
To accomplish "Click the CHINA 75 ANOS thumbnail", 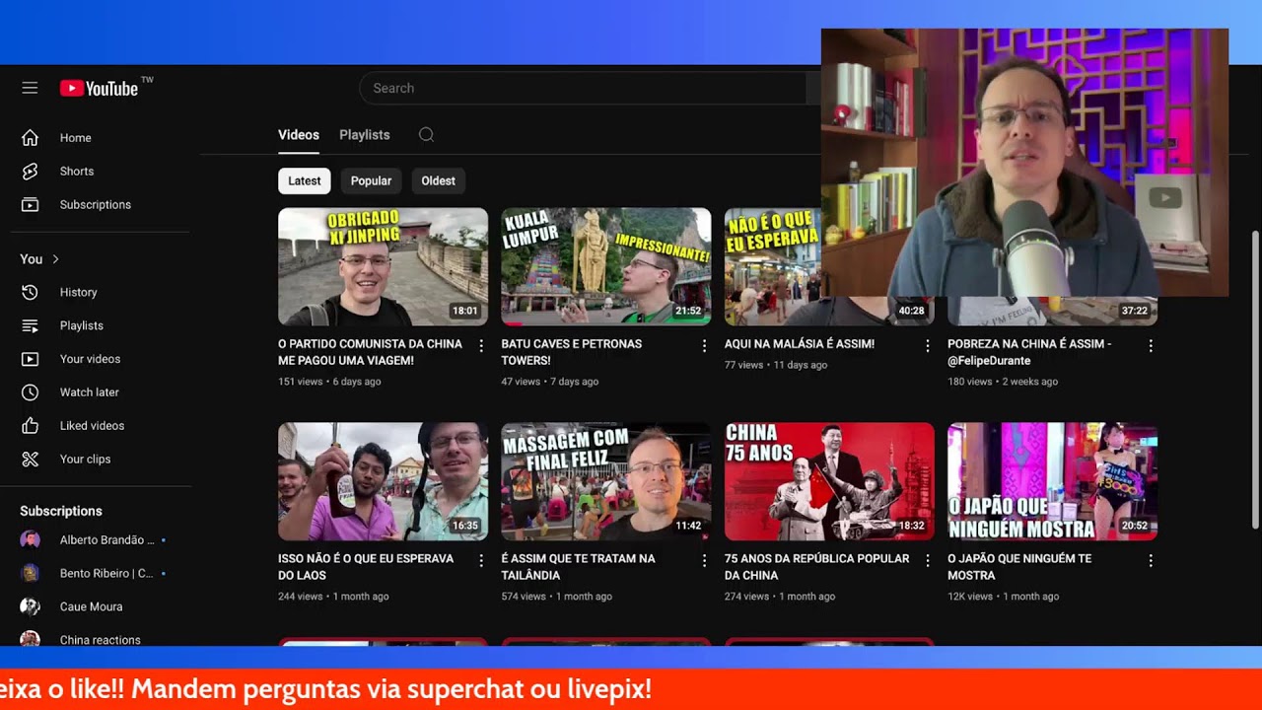I will [x=829, y=481].
